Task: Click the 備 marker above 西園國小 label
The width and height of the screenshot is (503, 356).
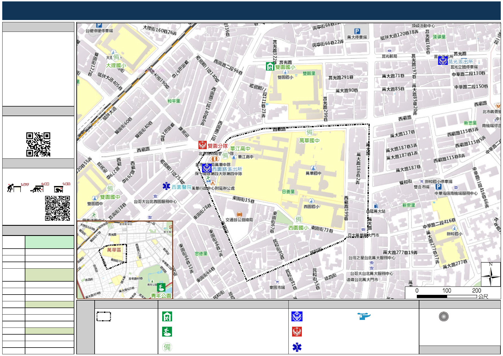Action: 299,219
